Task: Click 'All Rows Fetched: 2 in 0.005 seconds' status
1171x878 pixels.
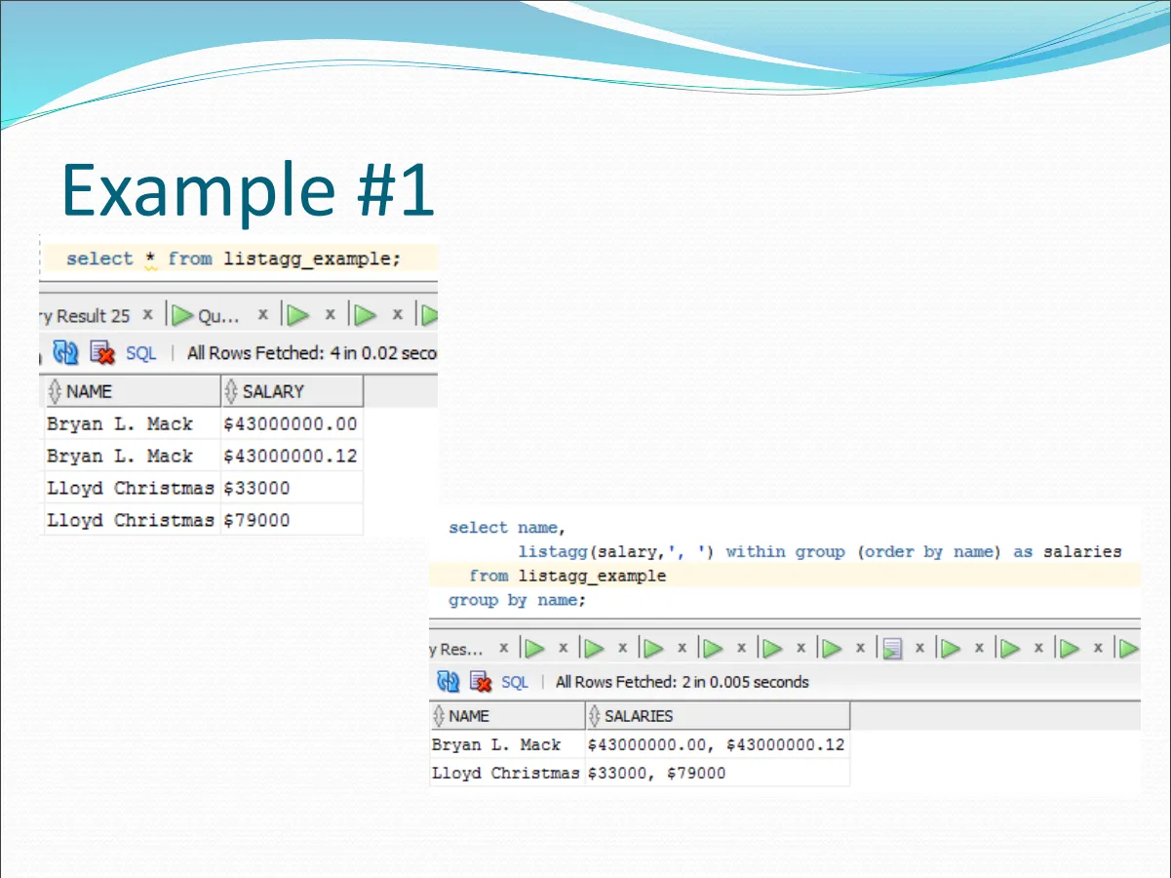Action: (682, 682)
